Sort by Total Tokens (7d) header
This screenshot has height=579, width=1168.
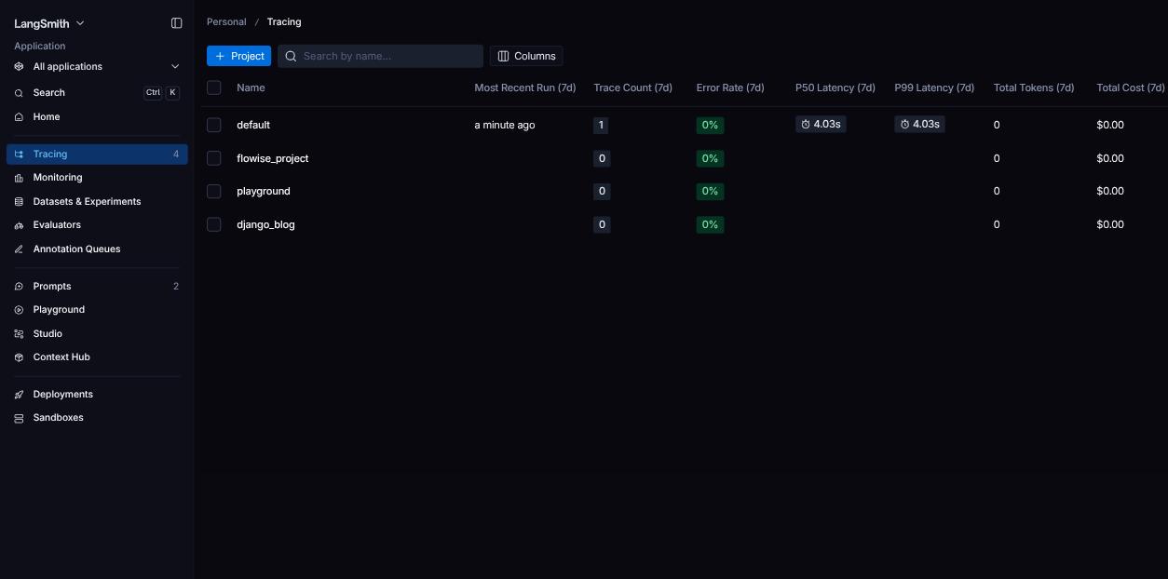click(1034, 88)
